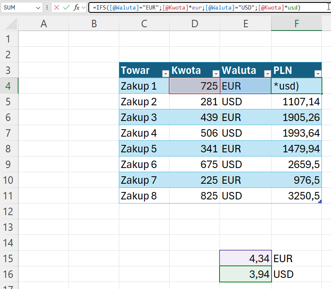Screen dimensions: 331x289
Task: Click Kwota cell with value 725
Action: click(194, 86)
